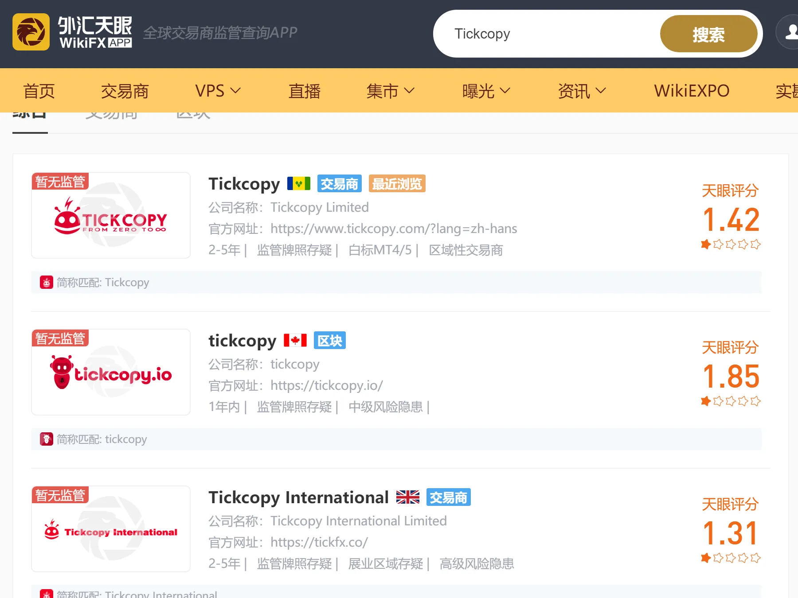Click the star rating under 1.42
The image size is (798, 598).
coord(731,244)
